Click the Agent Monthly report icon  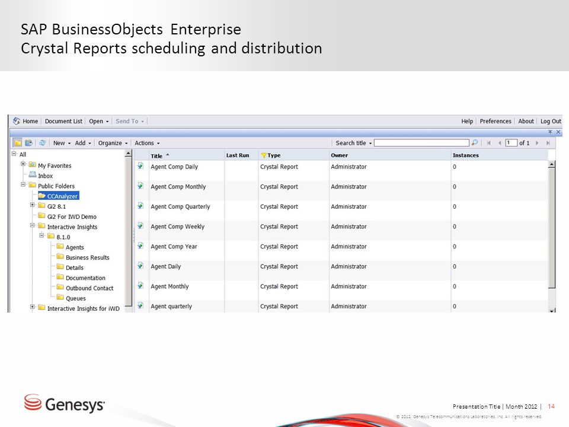point(140,286)
